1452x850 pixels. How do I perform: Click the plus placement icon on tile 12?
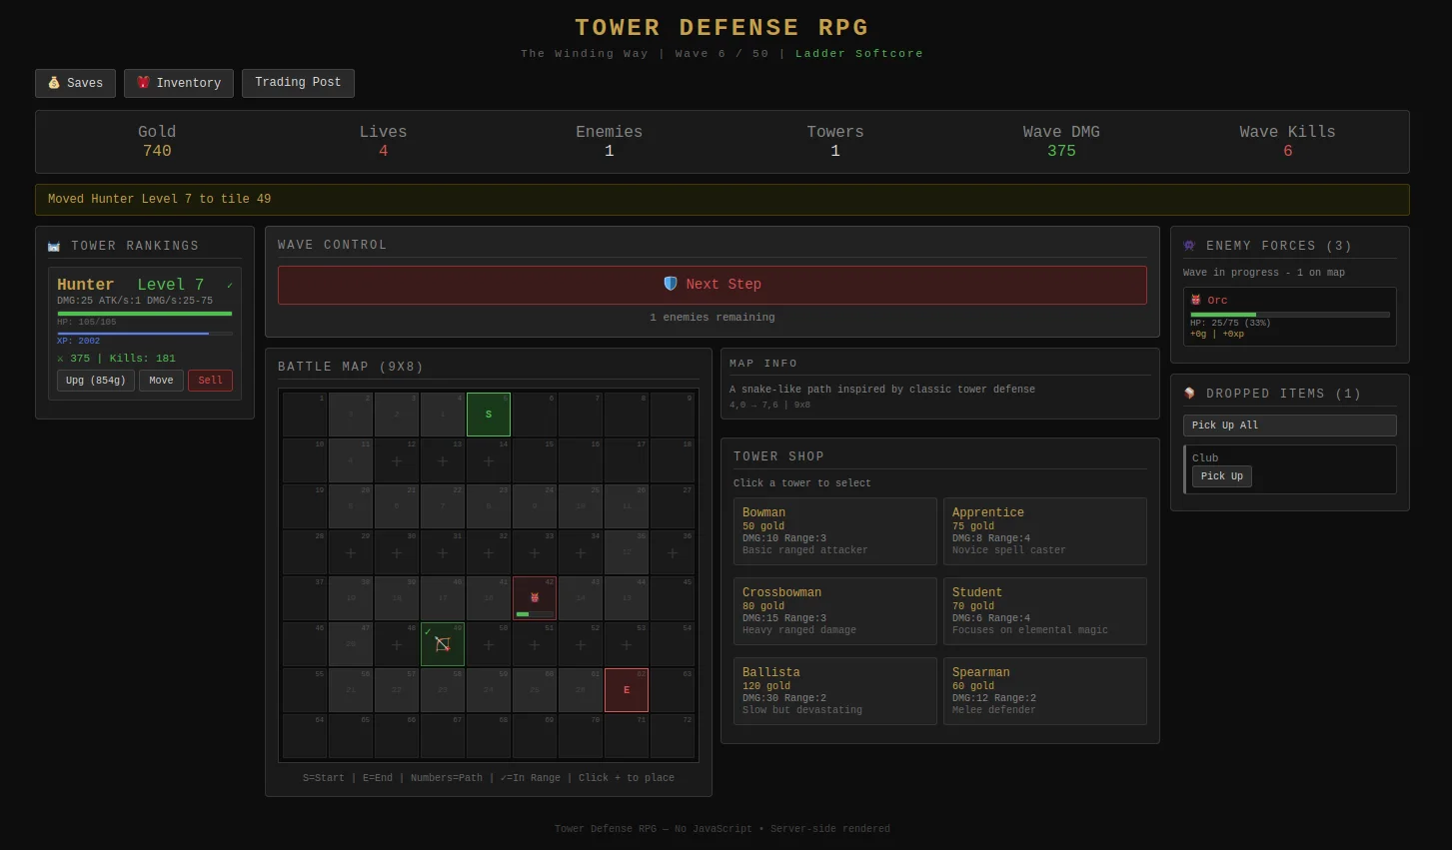point(397,461)
